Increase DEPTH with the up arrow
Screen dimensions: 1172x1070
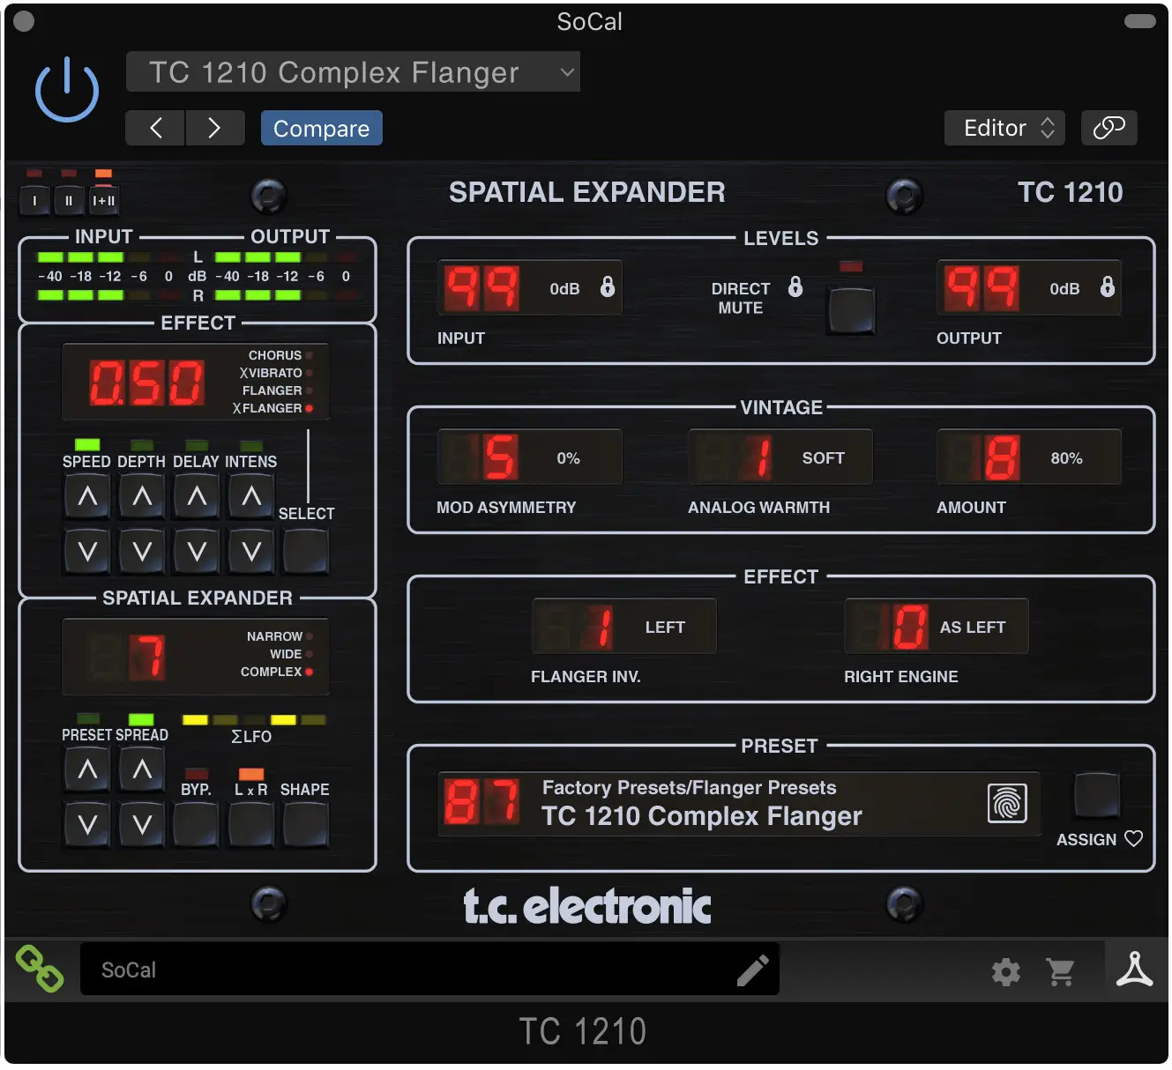142,497
